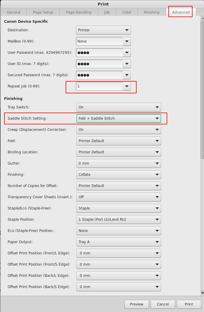Screen dimensions: 204x312
Task: Select the Finishing tab
Action: 152,12
